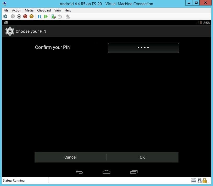Click the 'Confirm your PIN' label

click(53, 47)
